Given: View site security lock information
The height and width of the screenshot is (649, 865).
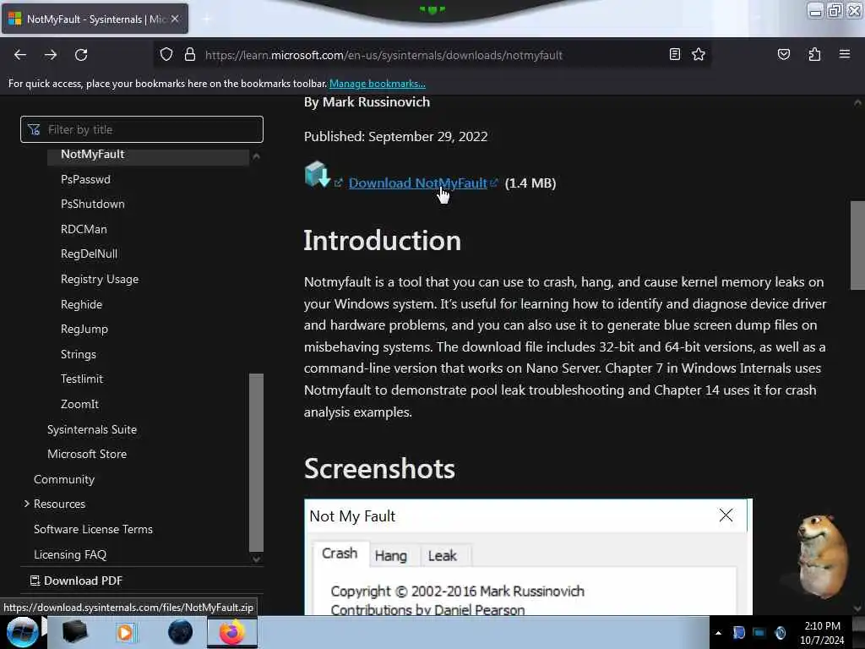Looking at the screenshot, I should (x=190, y=55).
